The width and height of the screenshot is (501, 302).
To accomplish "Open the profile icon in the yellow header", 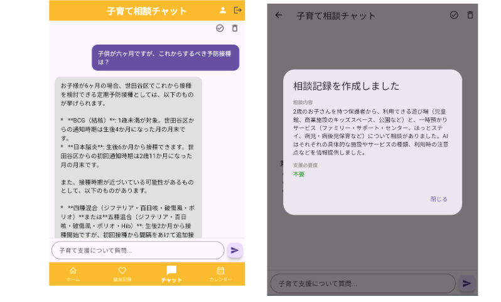I will click(223, 10).
